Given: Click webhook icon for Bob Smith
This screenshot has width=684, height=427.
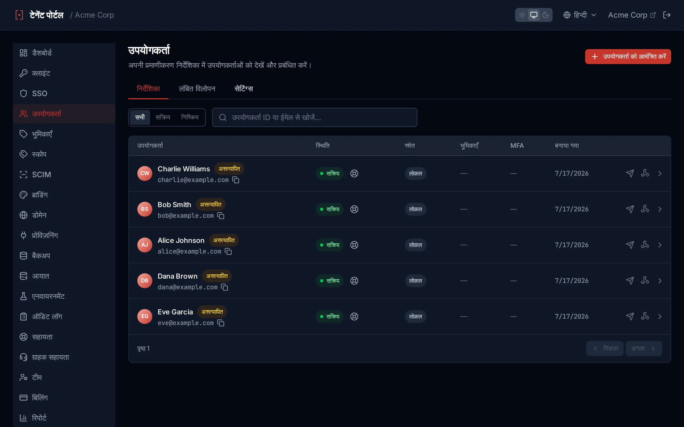Looking at the screenshot, I should pos(645,209).
